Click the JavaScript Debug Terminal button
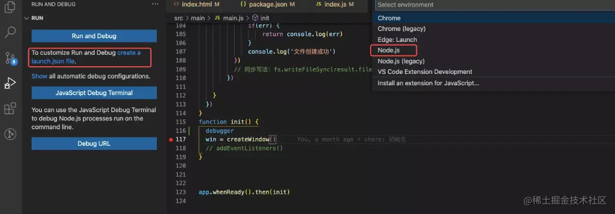Image resolution: width=615 pixels, height=214 pixels. pyautogui.click(x=94, y=93)
